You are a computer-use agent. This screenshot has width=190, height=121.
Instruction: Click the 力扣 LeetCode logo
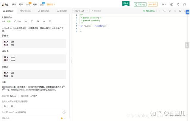[x=6, y=4]
